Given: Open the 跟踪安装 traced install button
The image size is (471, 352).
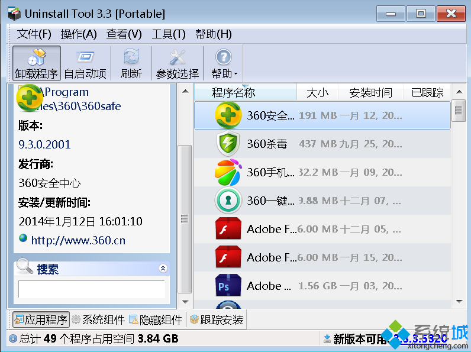Looking at the screenshot, I should click(217, 319).
